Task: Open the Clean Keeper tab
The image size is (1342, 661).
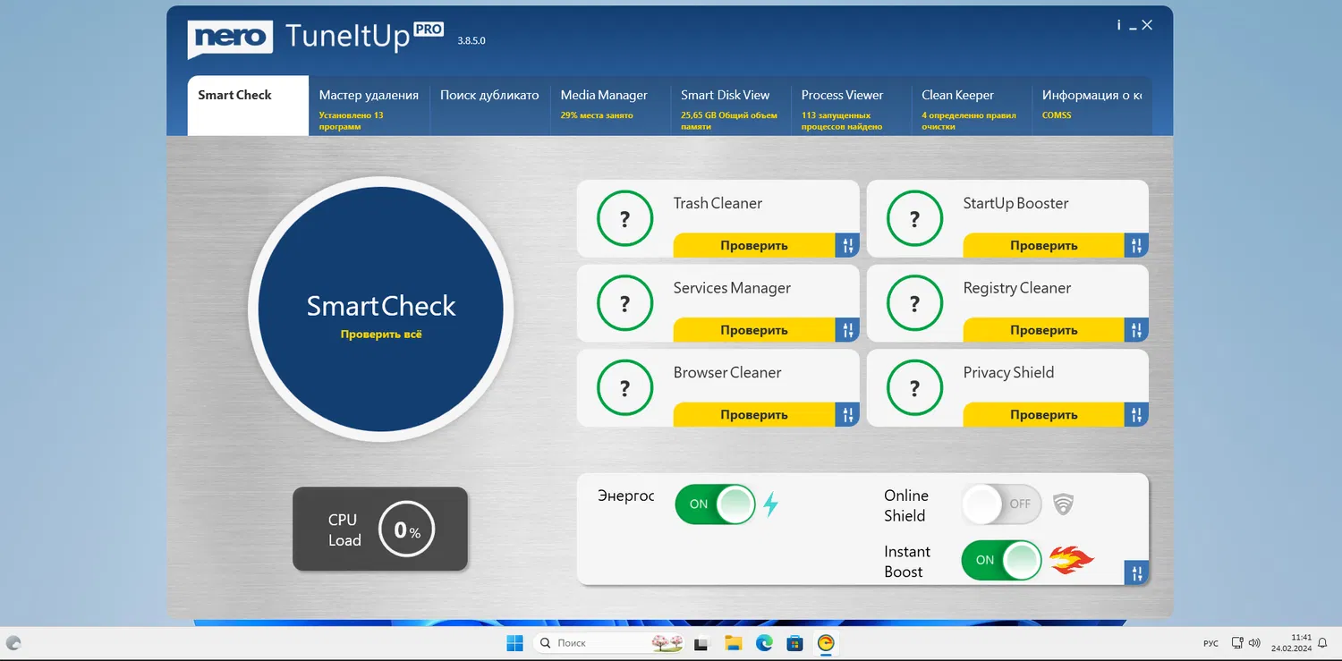Action: point(973,106)
